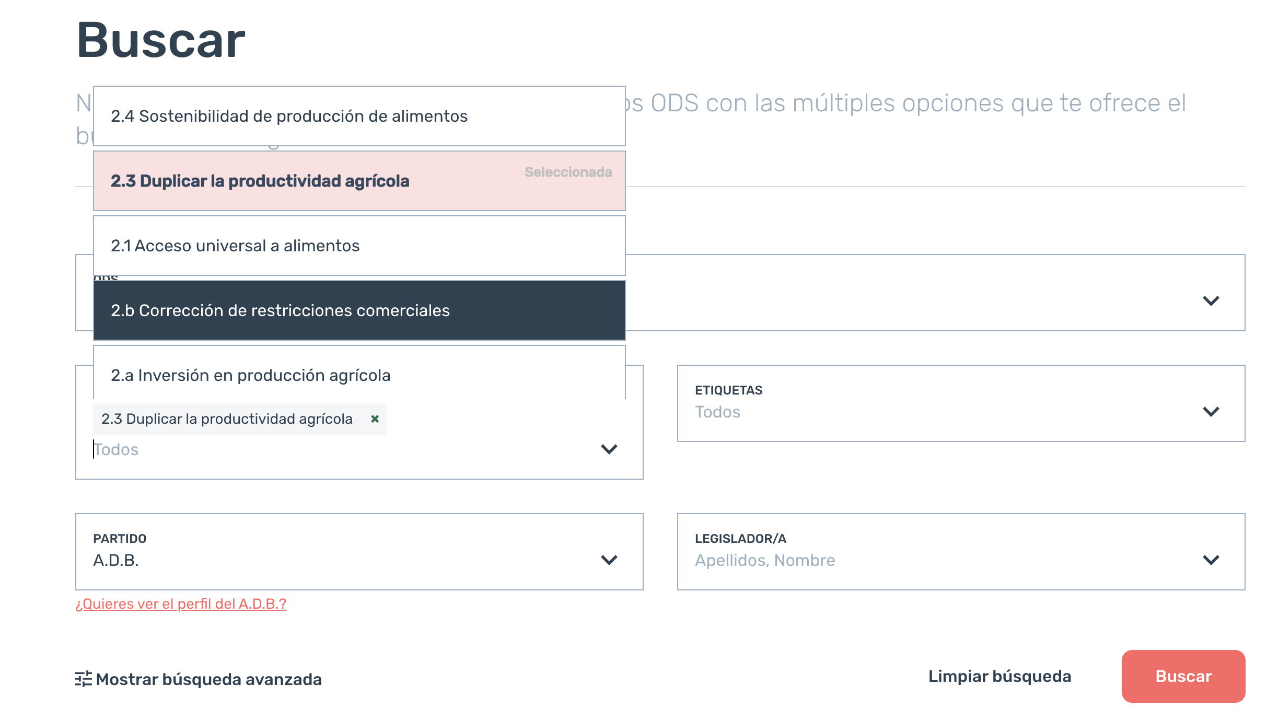Open the ODS dropdown chevron
This screenshot has width=1278, height=719.
point(1211,300)
